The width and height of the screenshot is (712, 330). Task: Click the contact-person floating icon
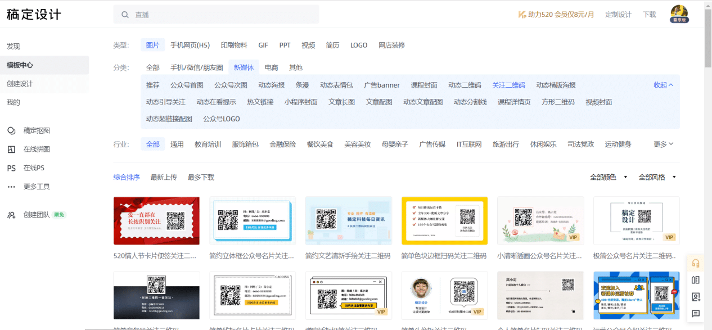pyautogui.click(x=696, y=297)
